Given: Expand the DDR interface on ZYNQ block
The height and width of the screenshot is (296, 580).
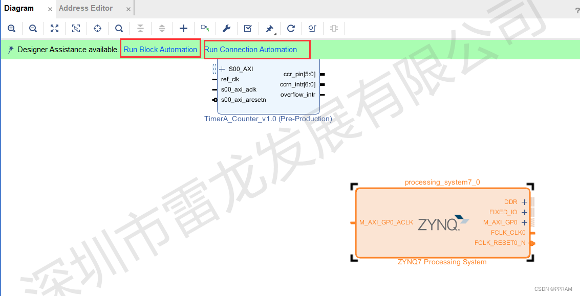Looking at the screenshot, I should point(524,202).
